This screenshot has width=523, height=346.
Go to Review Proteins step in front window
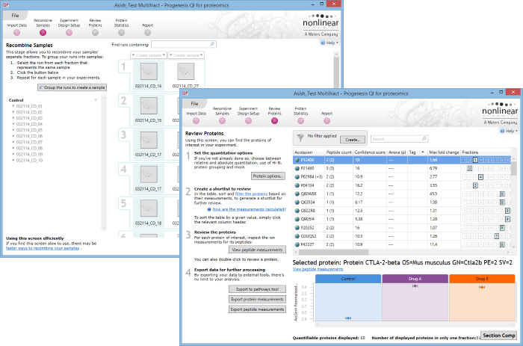274,121
